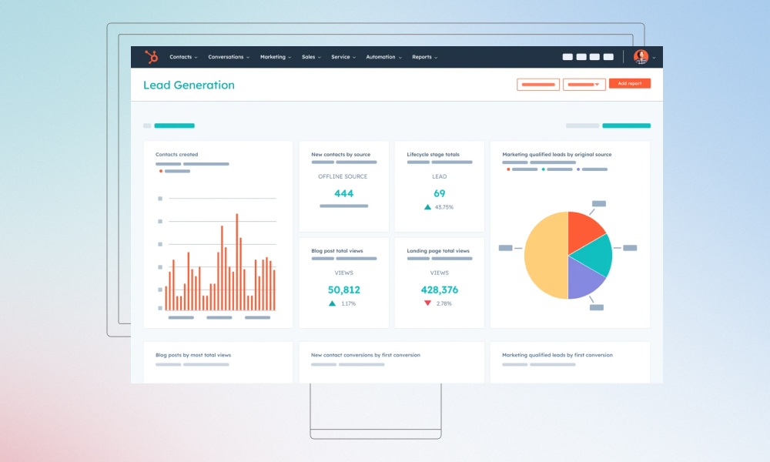Click the green increase arrow under LEAD 69

428,206
